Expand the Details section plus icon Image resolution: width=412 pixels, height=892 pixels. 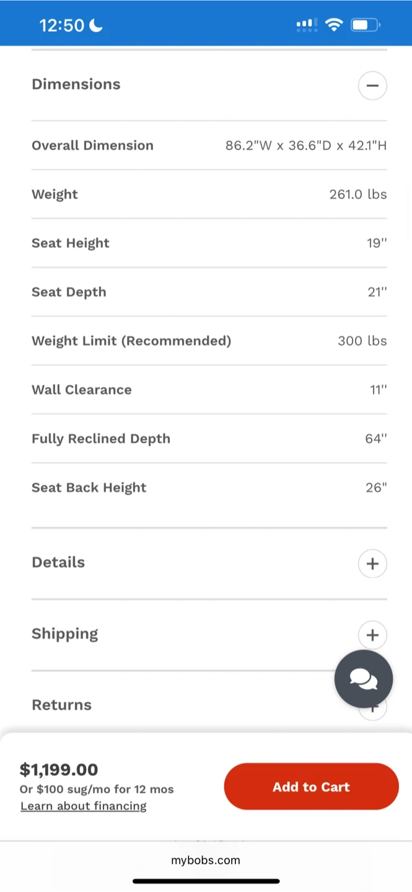click(372, 564)
